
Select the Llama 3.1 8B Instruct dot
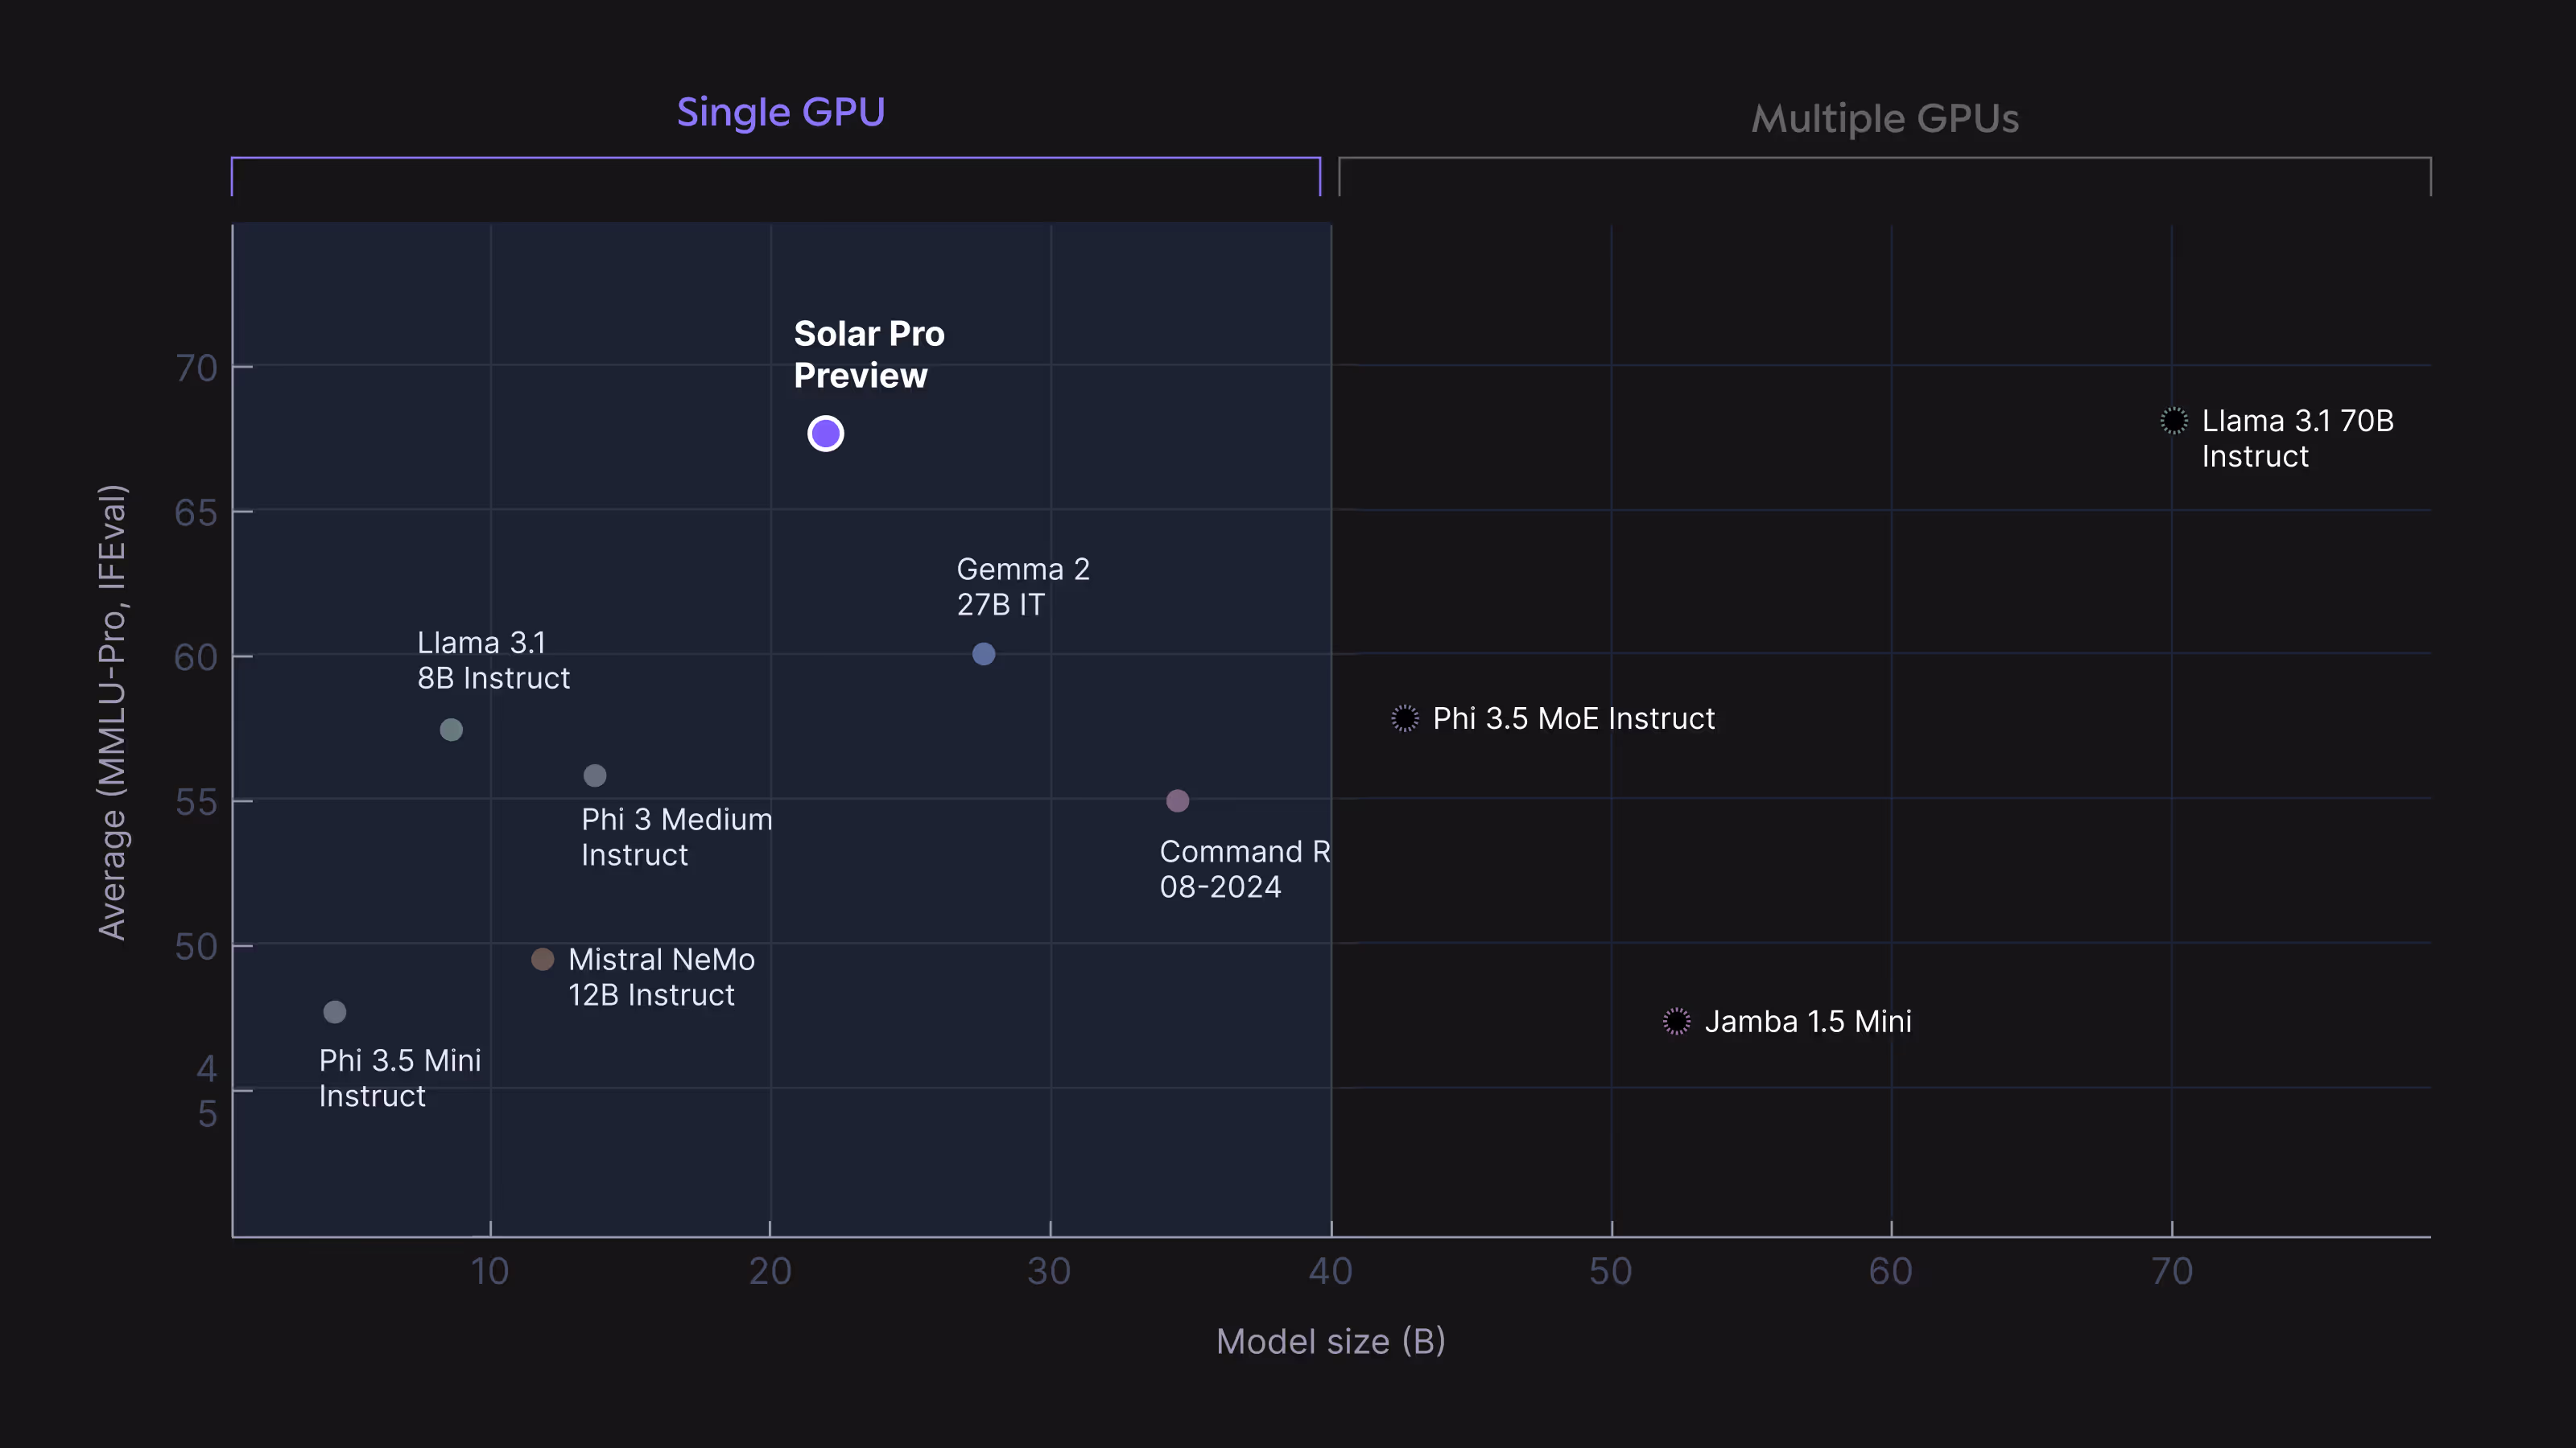tap(451, 730)
